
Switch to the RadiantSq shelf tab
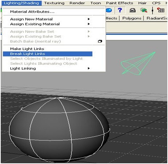point(157,18)
